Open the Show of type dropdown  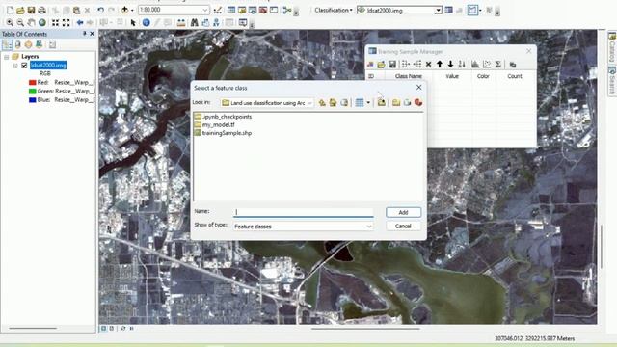tap(369, 227)
